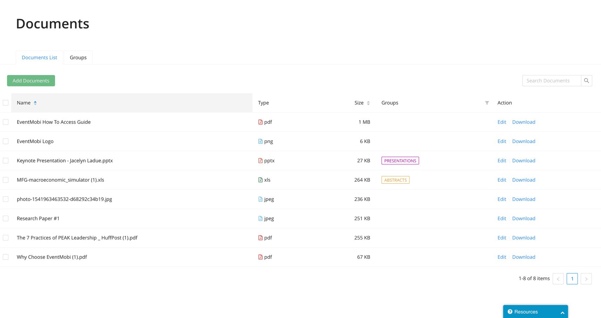Download the EventMobi How To Access Guide
This screenshot has width=601, height=318.
click(524, 122)
